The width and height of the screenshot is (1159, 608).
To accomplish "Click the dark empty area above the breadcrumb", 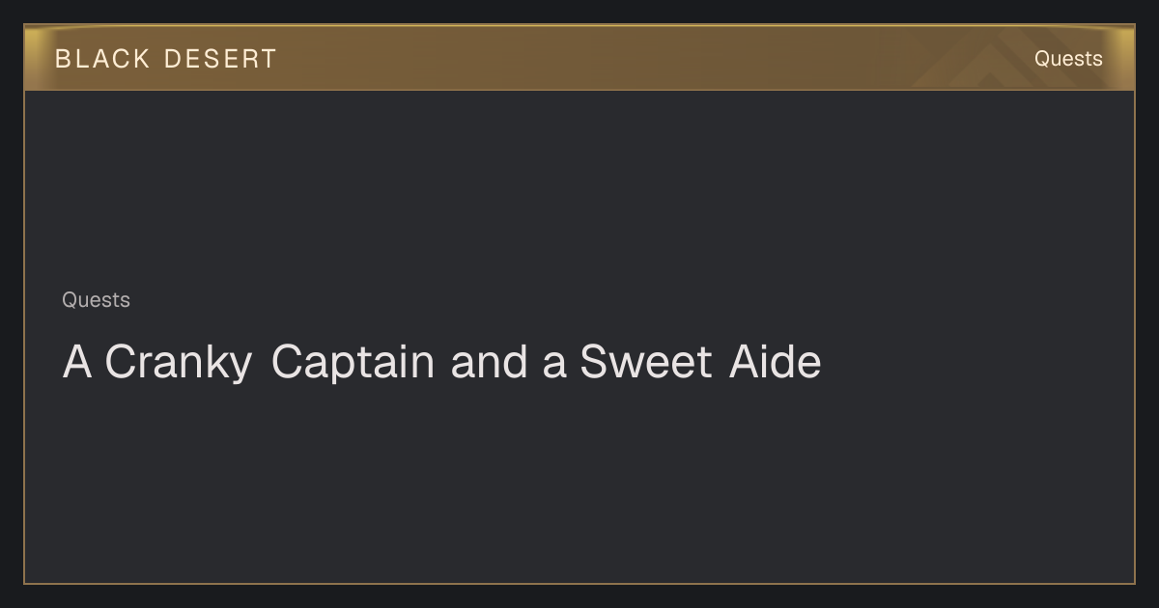I will [579, 188].
